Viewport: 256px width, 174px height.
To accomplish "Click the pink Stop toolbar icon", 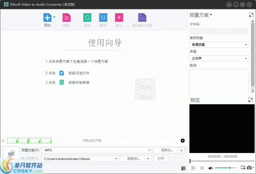I will [x=119, y=17].
